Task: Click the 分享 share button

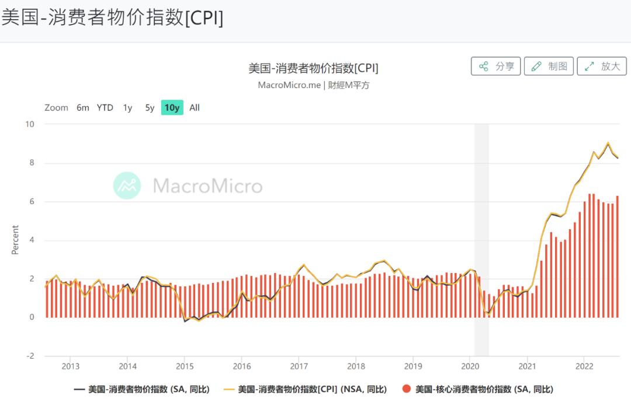Action: (496, 66)
